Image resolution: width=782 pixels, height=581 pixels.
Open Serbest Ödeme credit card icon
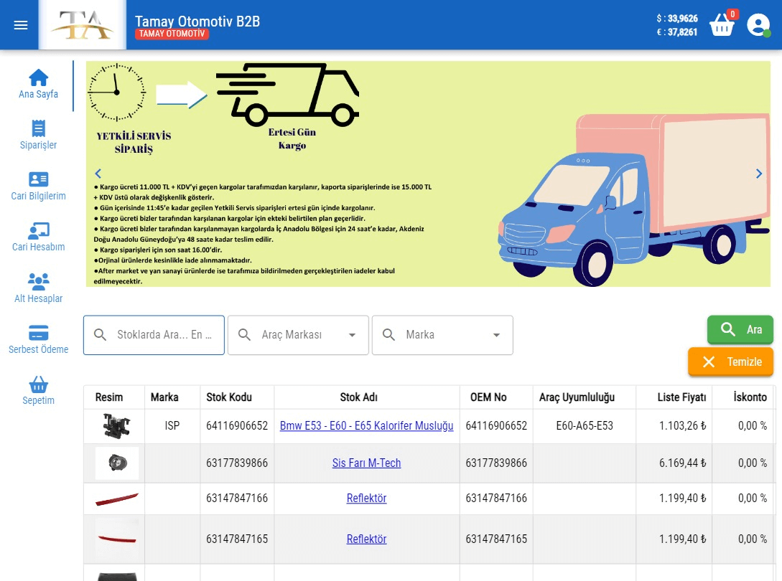coord(38,333)
